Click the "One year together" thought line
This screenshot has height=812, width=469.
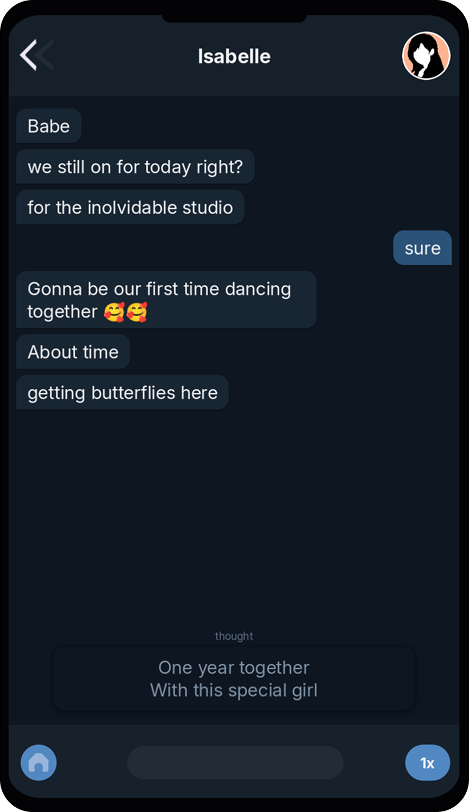coord(234,667)
